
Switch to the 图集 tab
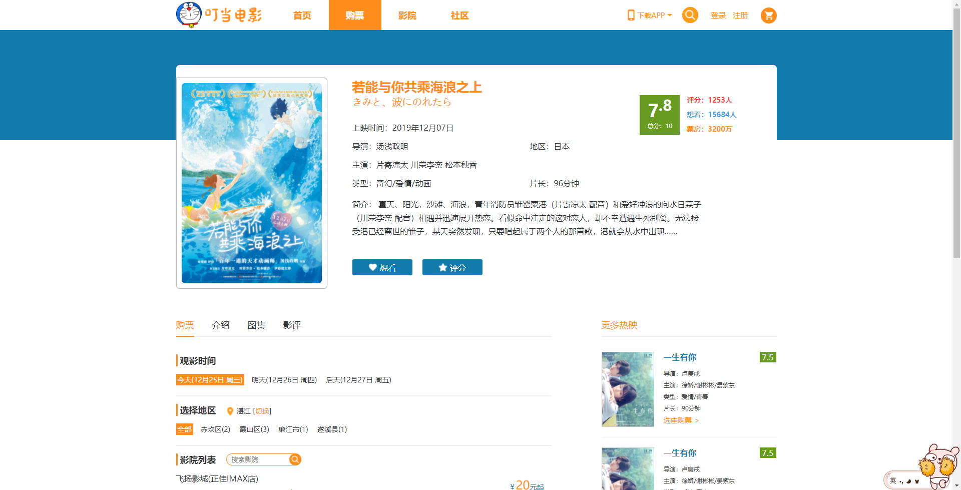point(256,325)
